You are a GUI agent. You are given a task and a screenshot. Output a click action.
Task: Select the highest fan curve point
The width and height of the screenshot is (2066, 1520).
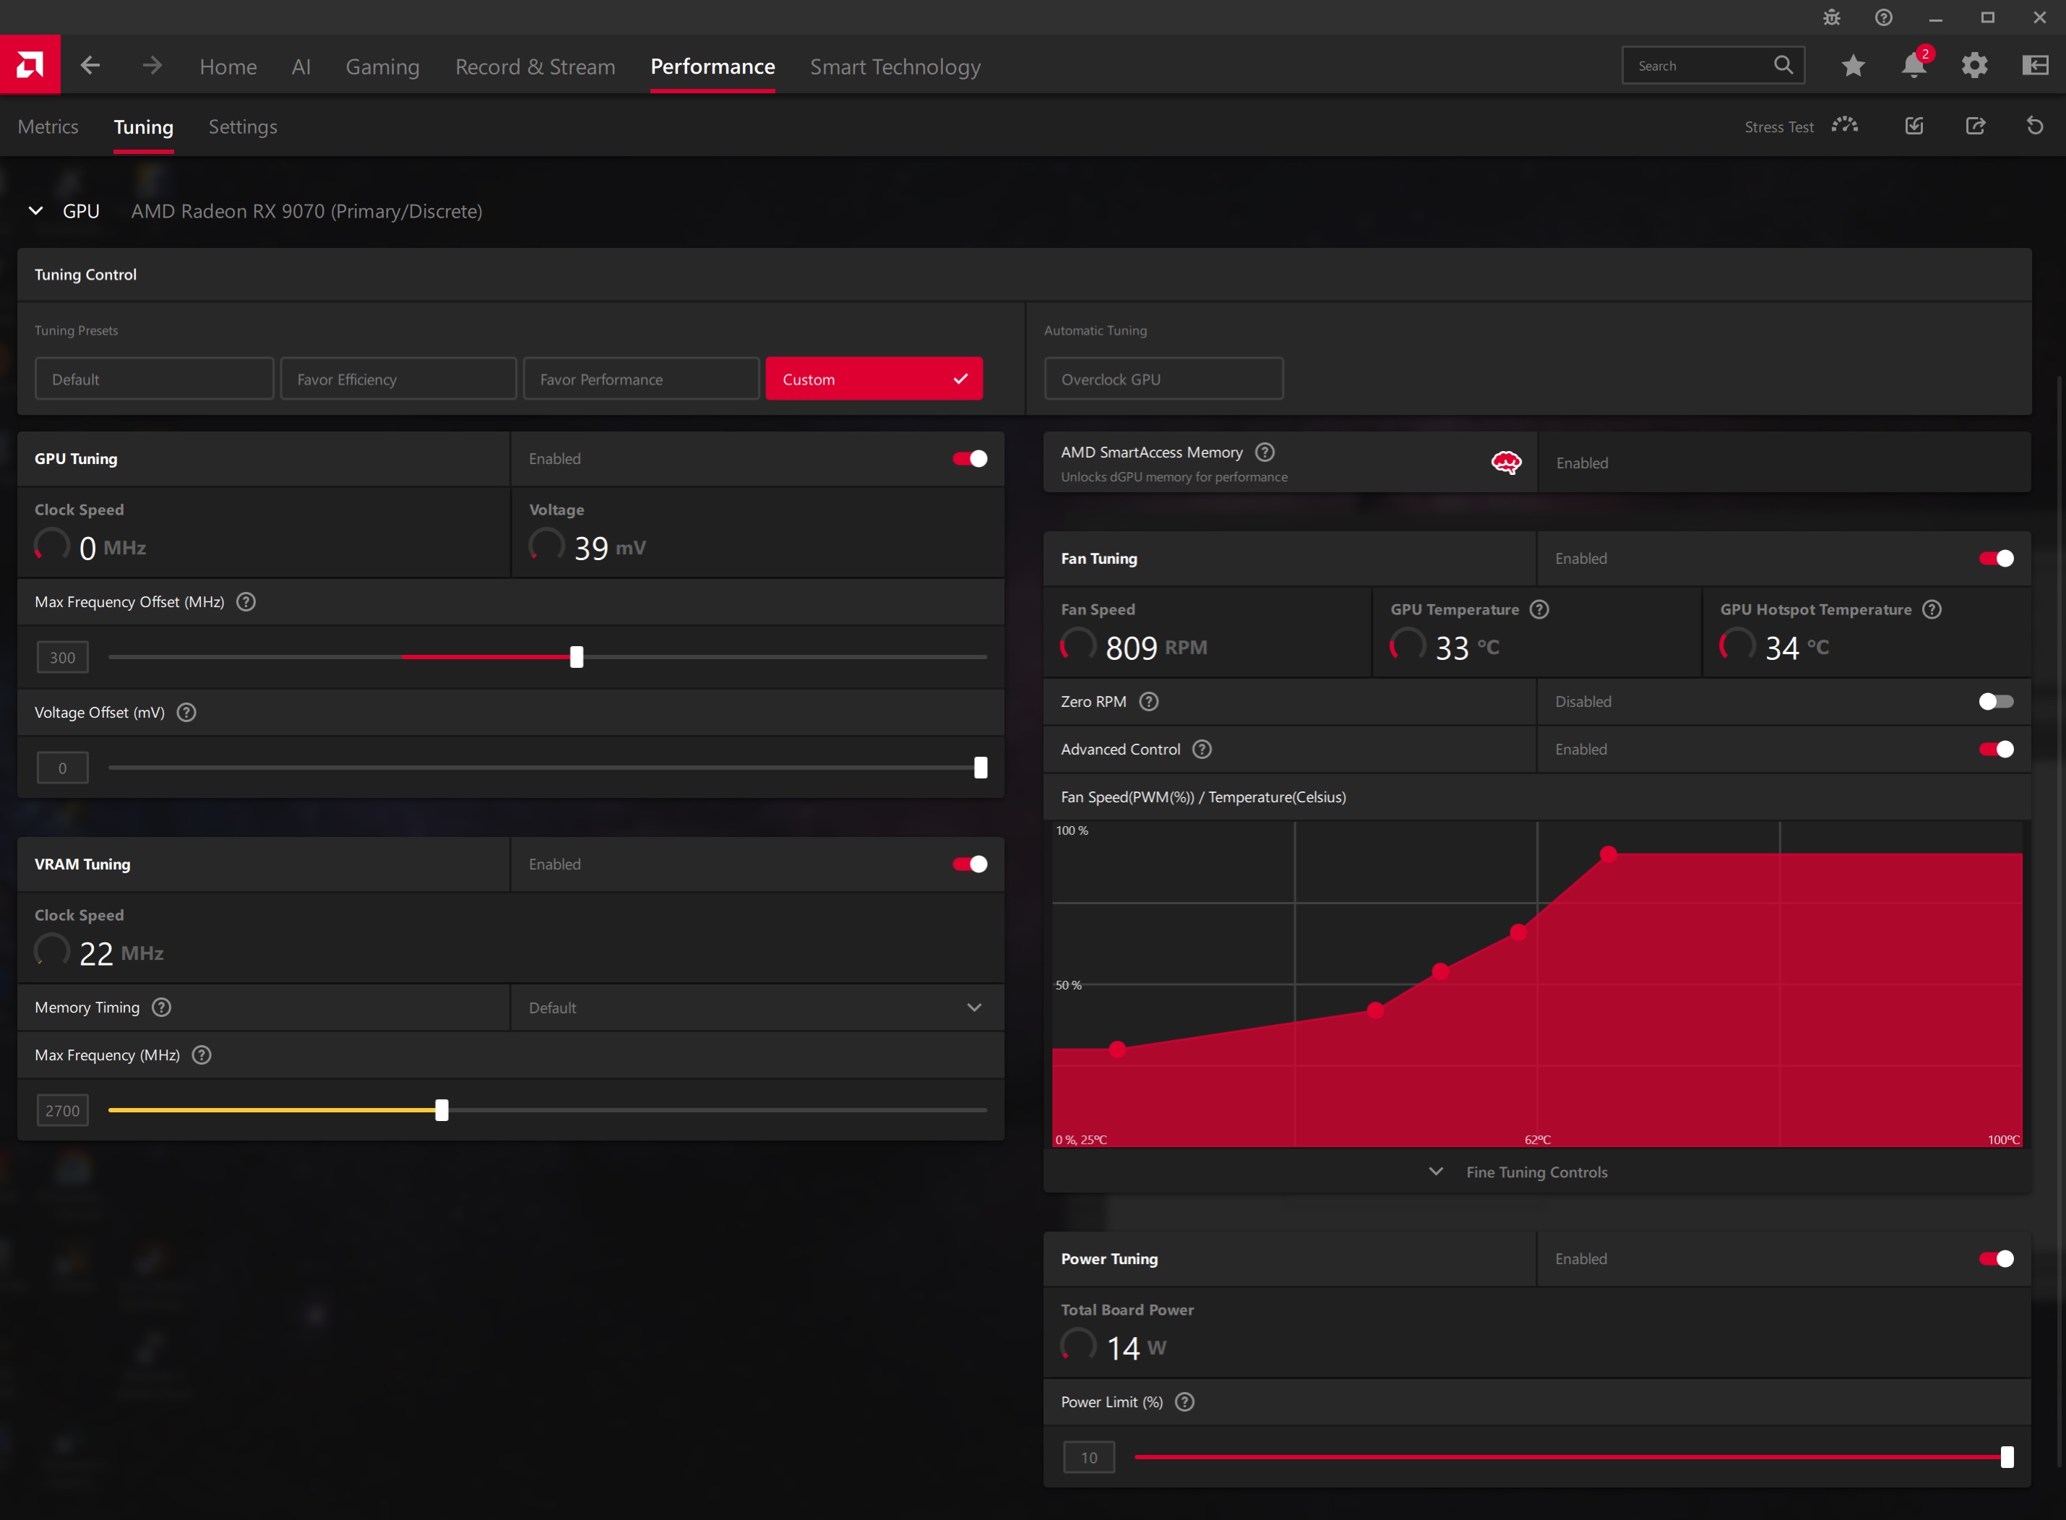pyautogui.click(x=1608, y=854)
